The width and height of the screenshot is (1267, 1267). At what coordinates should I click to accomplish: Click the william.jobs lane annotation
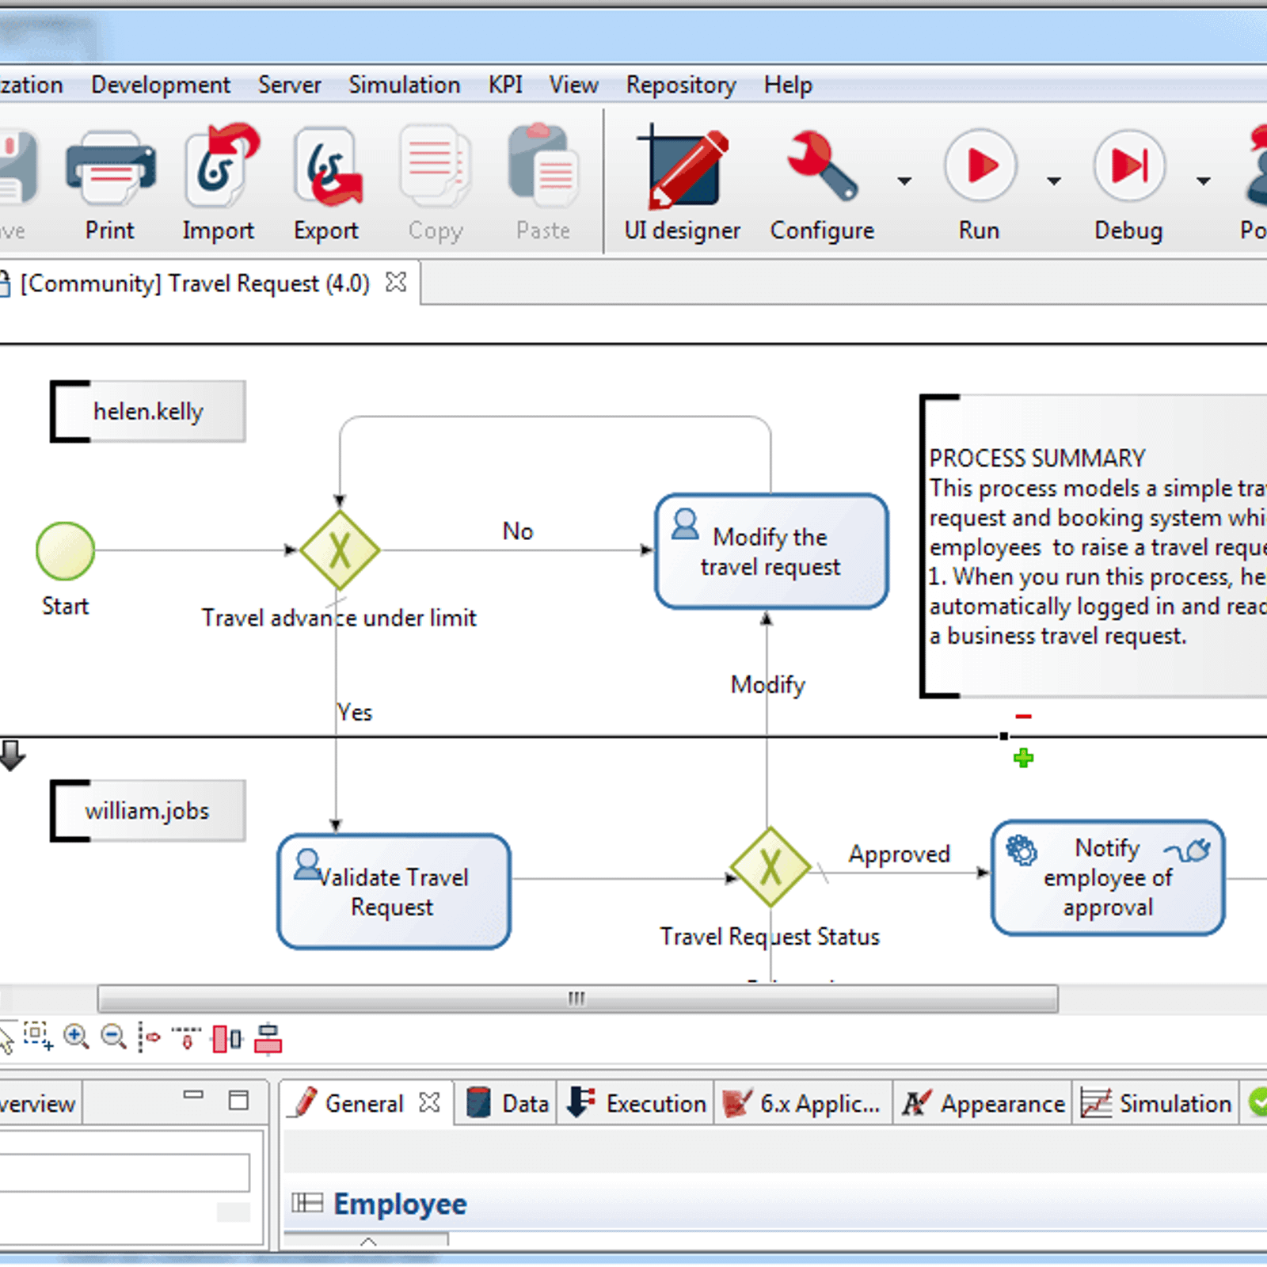(x=148, y=811)
